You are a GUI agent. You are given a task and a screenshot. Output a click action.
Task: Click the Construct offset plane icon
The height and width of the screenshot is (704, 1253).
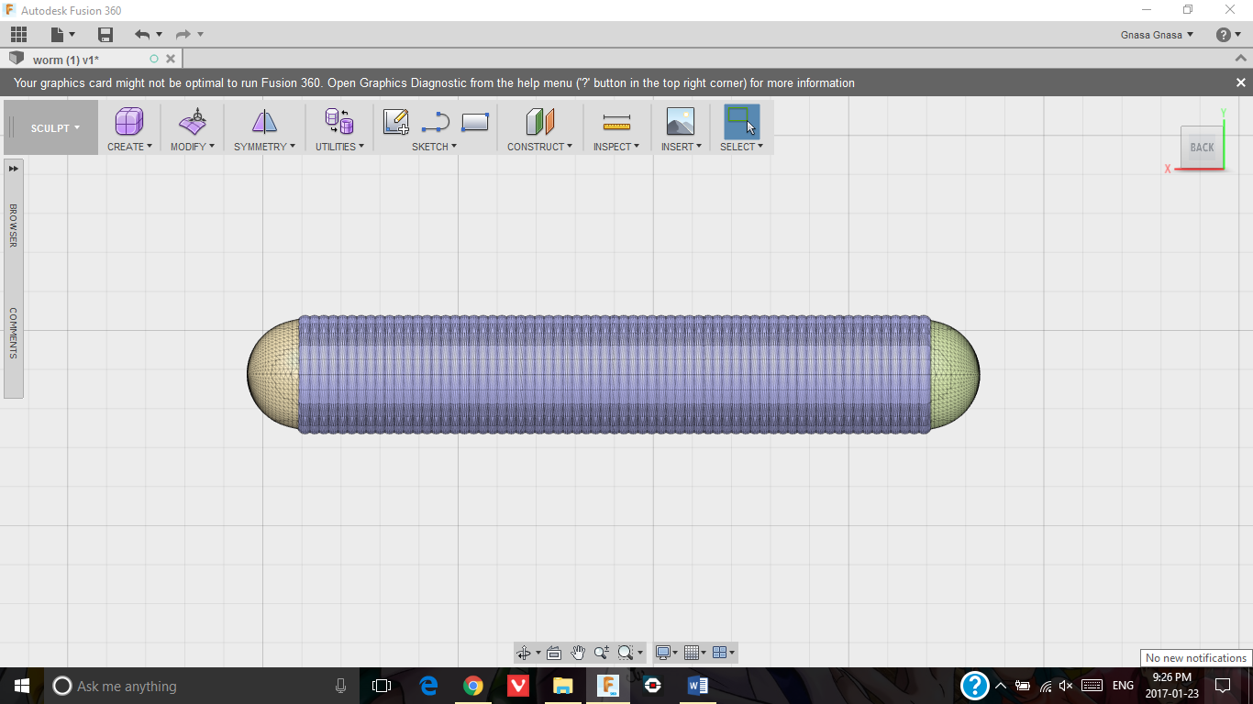click(539, 122)
